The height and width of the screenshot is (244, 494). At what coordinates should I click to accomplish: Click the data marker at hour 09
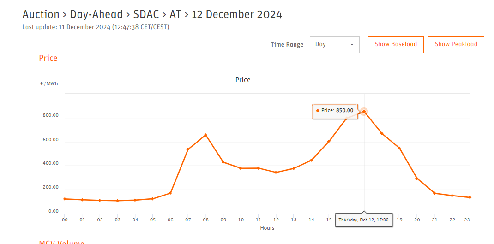(223, 162)
